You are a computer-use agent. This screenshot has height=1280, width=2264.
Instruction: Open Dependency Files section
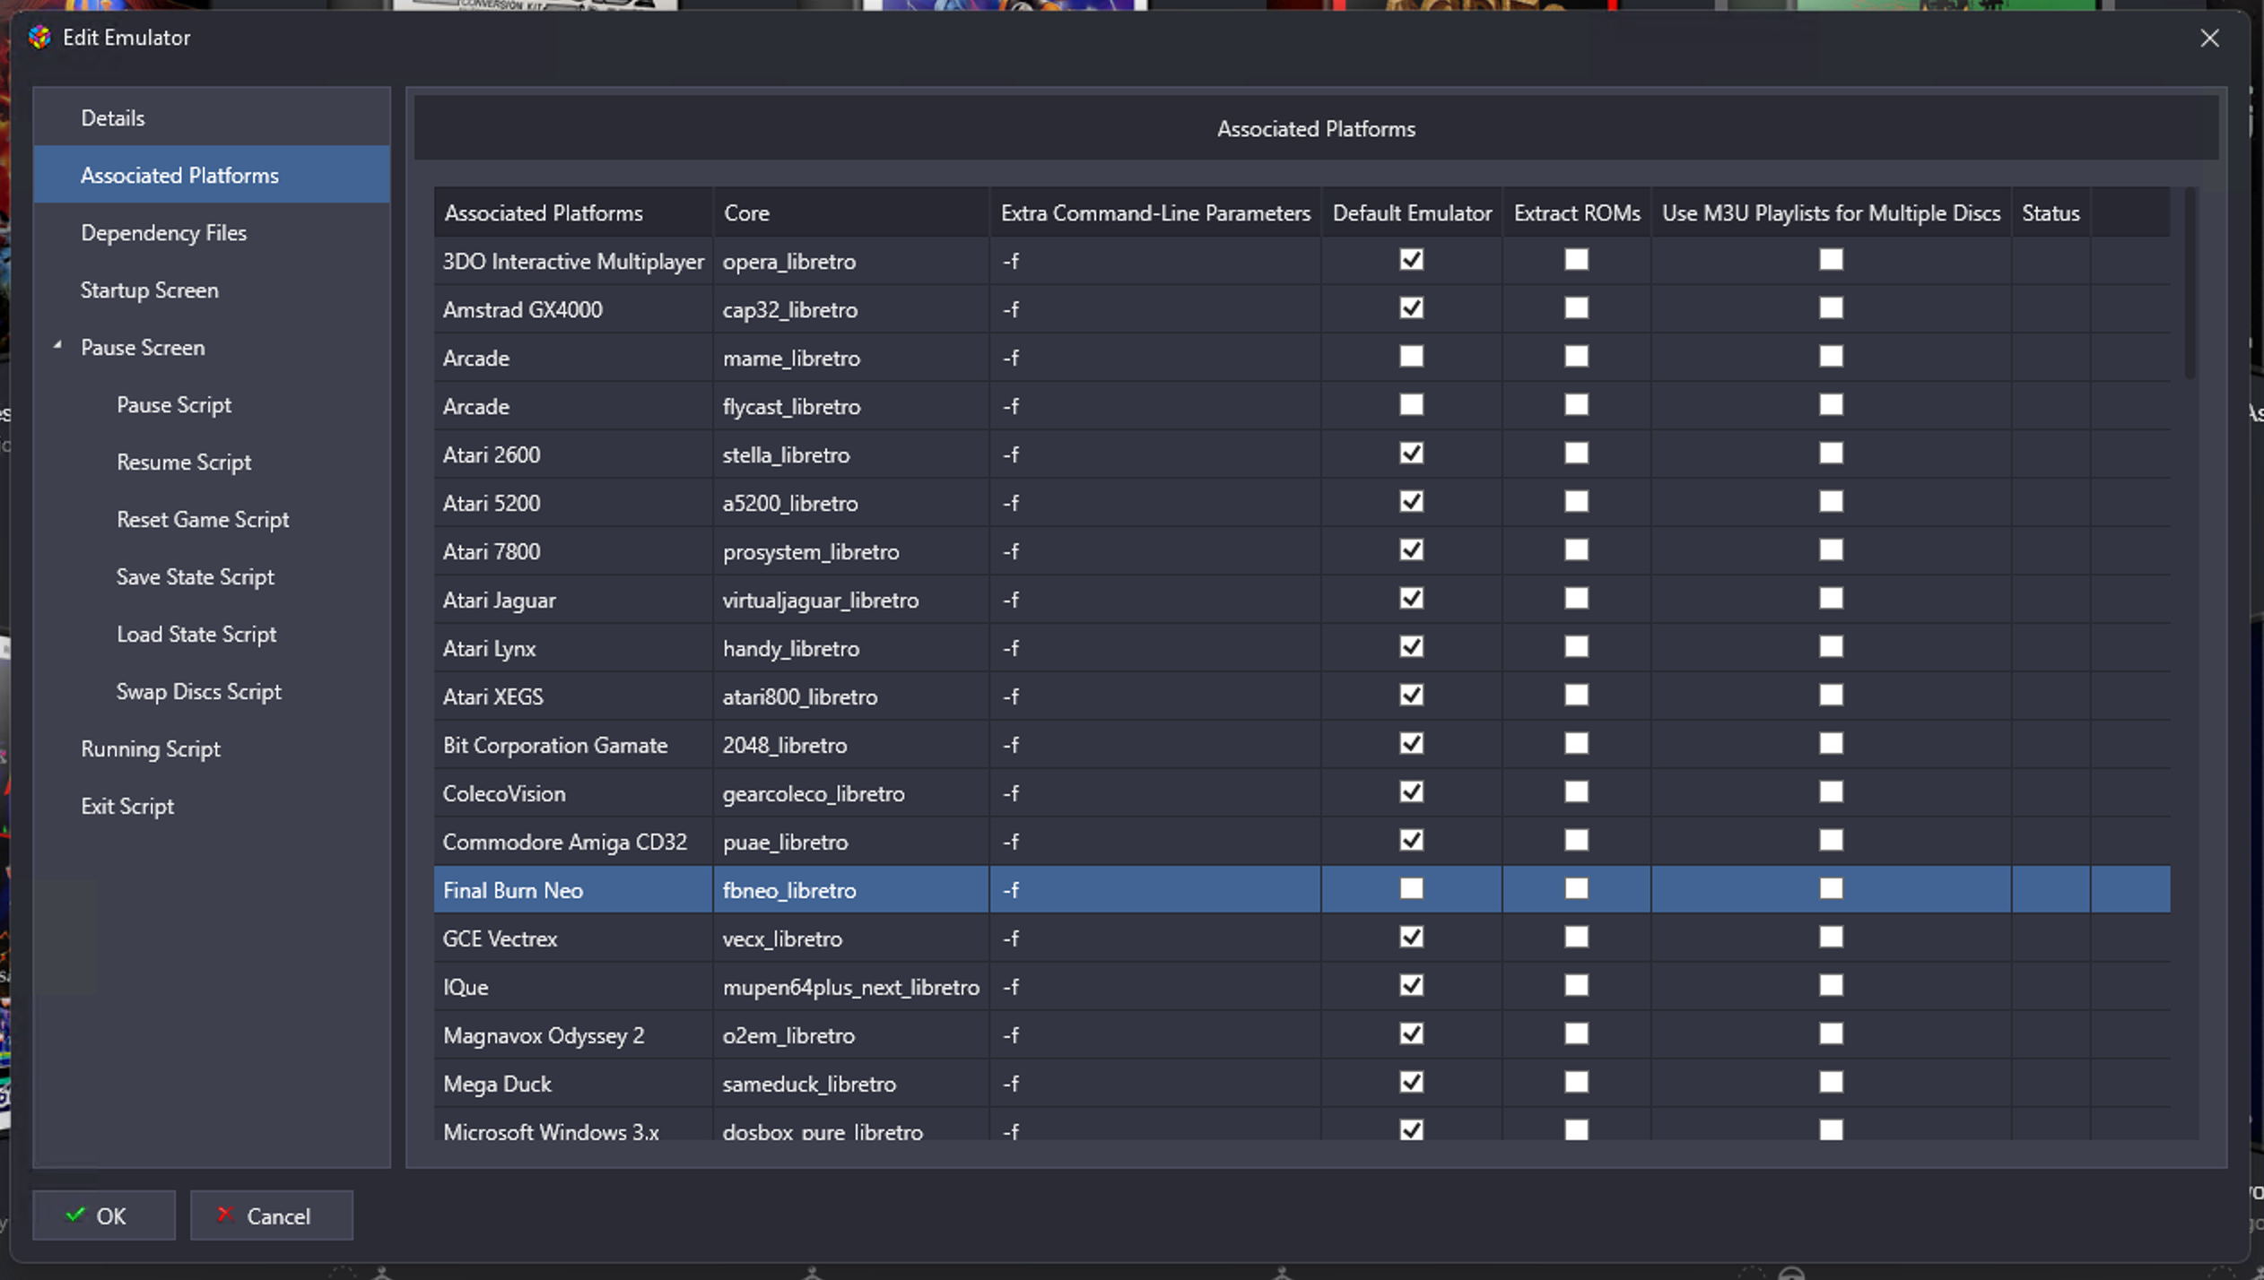tap(212, 232)
